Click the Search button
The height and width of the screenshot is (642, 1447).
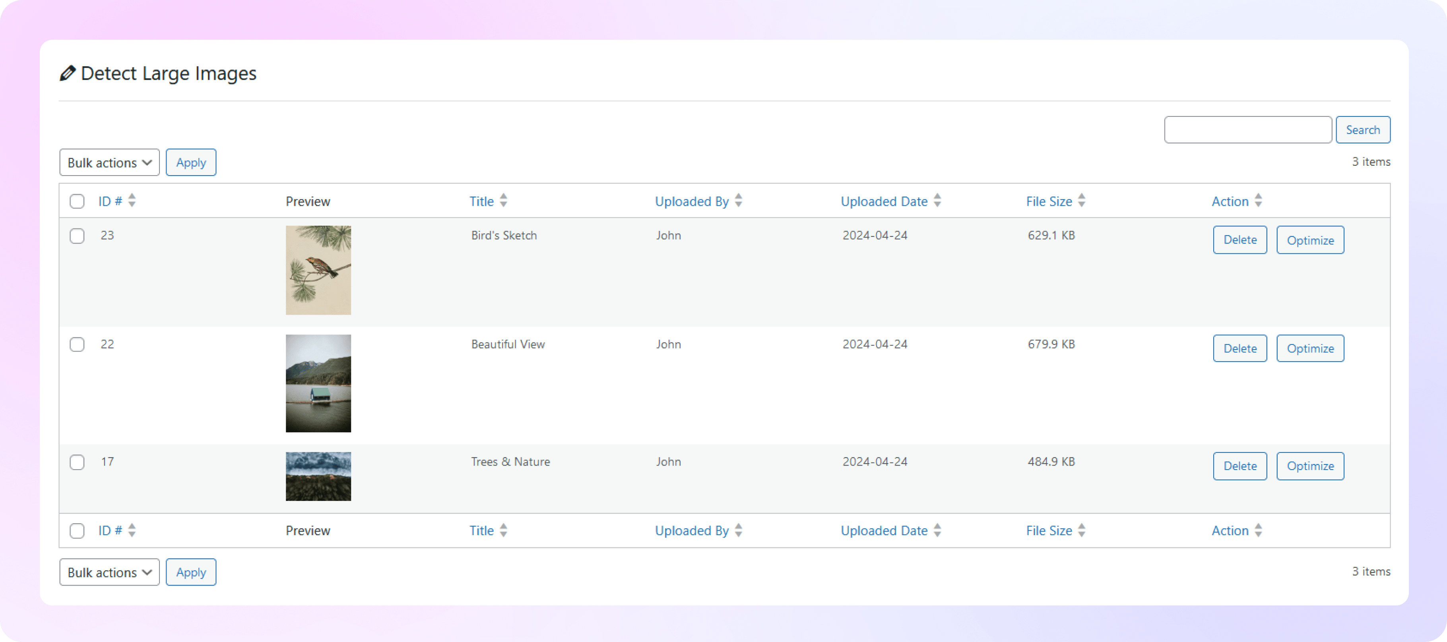pos(1363,130)
